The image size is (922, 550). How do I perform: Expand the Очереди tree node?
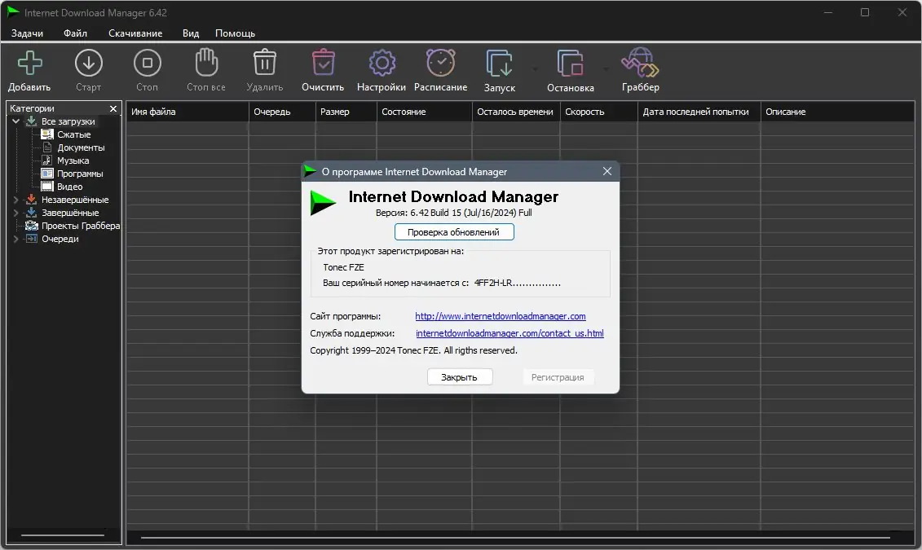pos(15,239)
